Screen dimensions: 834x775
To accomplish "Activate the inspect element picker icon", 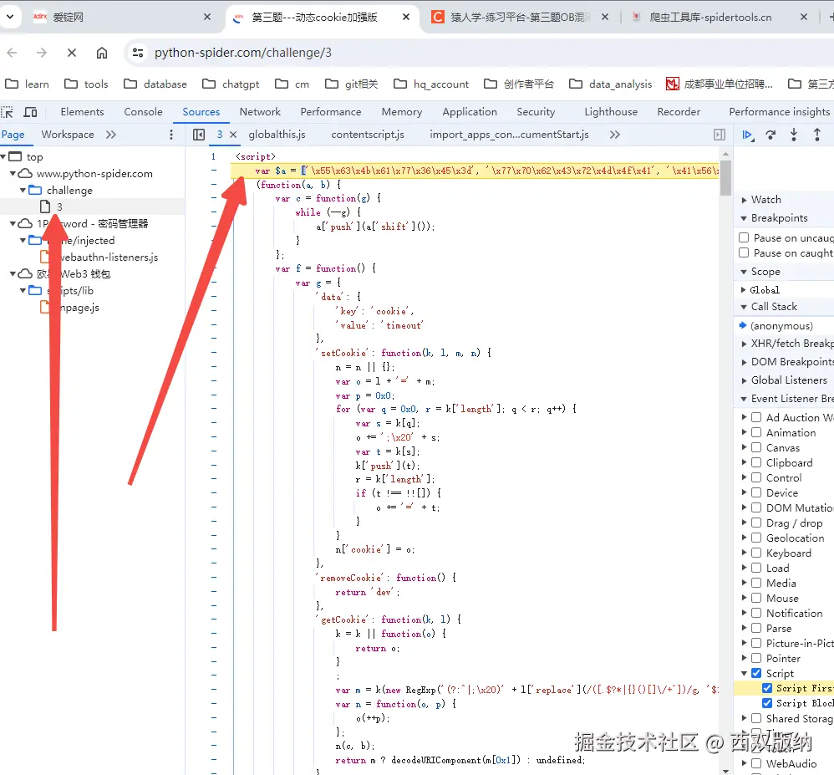I will pos(7,112).
